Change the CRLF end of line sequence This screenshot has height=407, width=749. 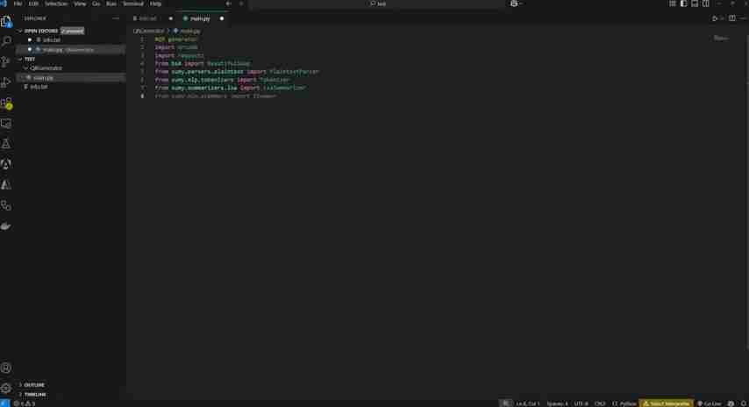click(600, 403)
